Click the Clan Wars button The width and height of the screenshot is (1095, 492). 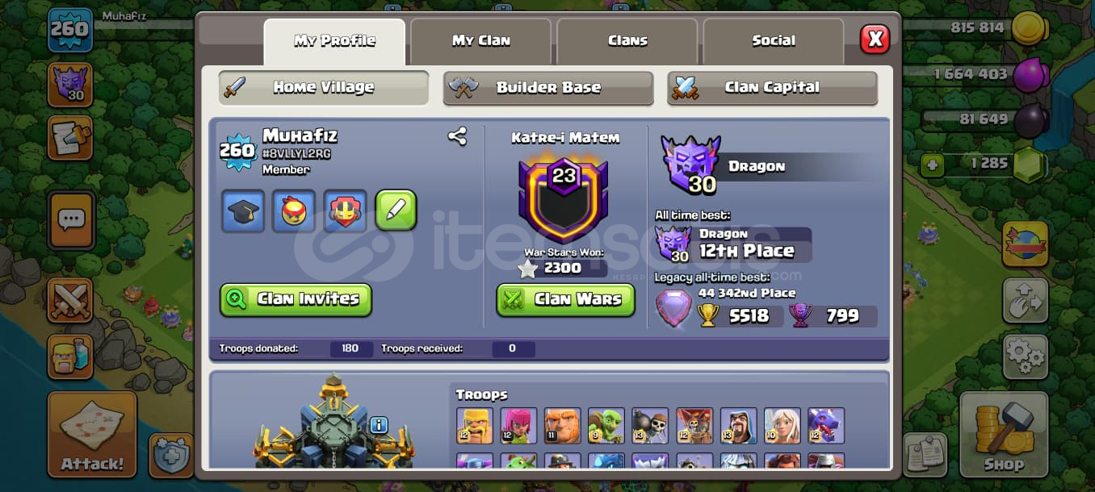pos(565,300)
